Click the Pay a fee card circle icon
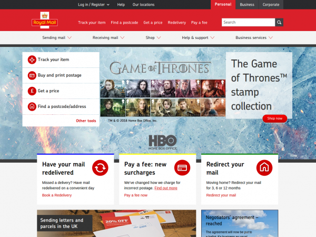 pyautogui.click(x=182, y=167)
